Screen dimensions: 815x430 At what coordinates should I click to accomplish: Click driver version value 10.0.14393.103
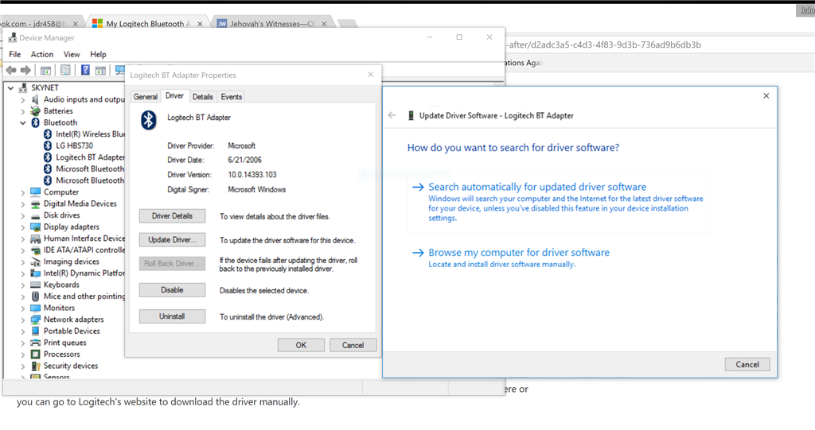coord(252,175)
